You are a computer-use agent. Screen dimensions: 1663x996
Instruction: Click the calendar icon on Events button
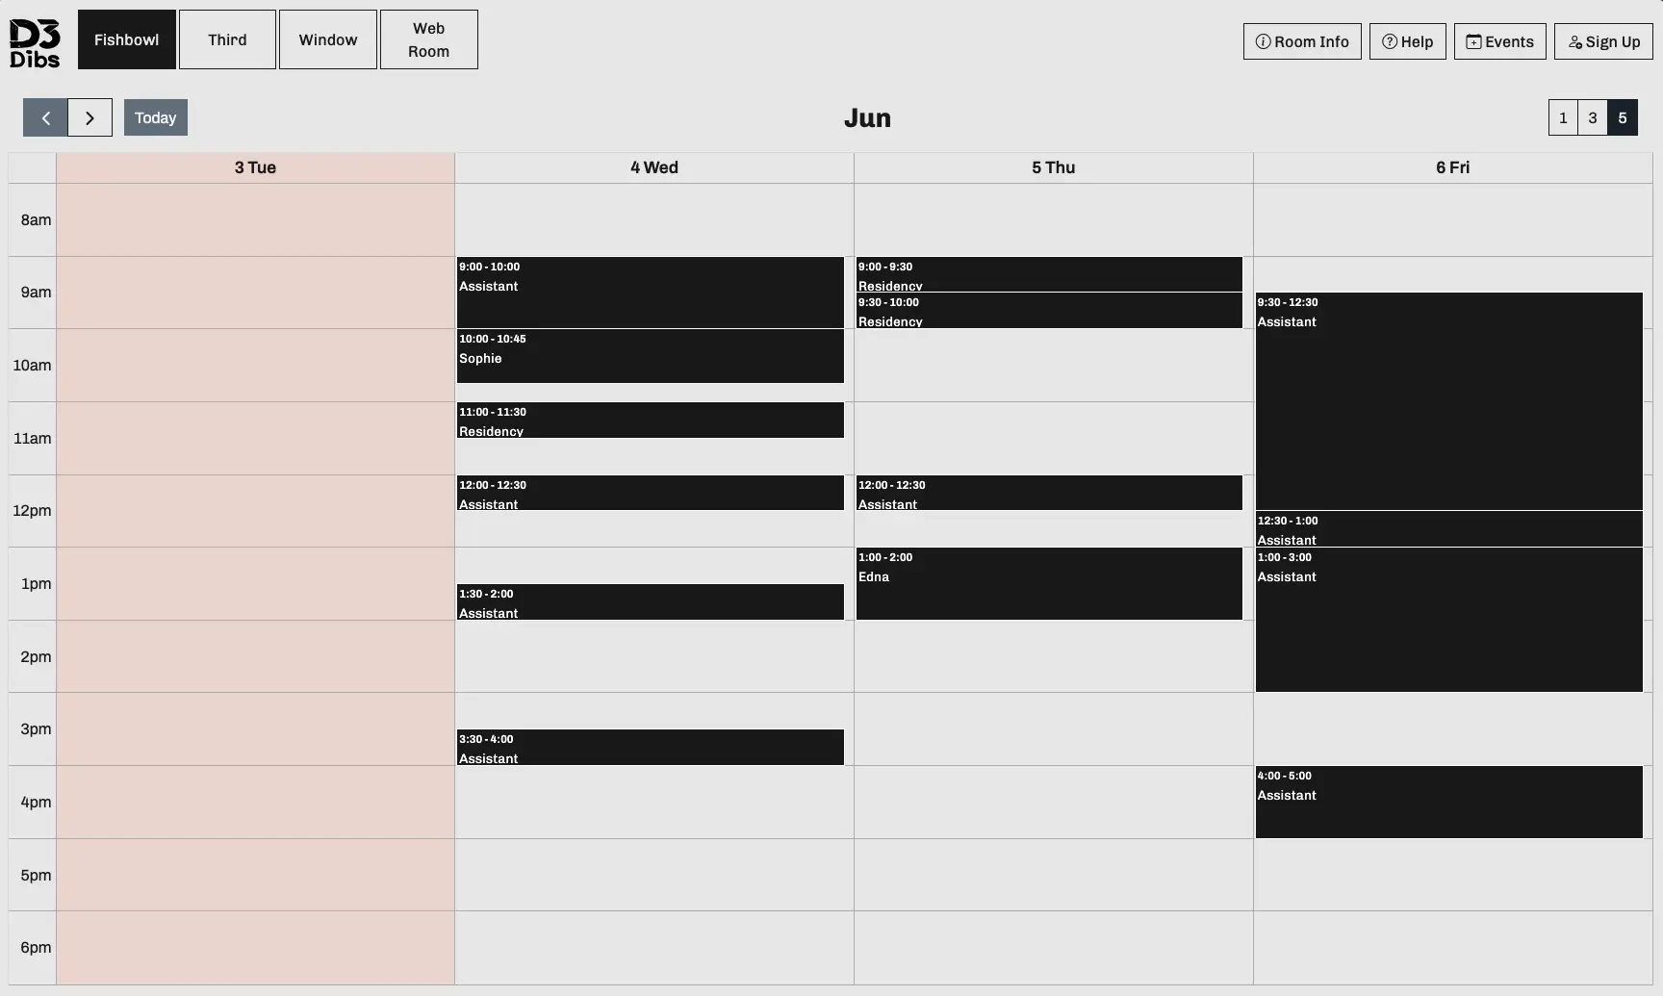(x=1473, y=41)
